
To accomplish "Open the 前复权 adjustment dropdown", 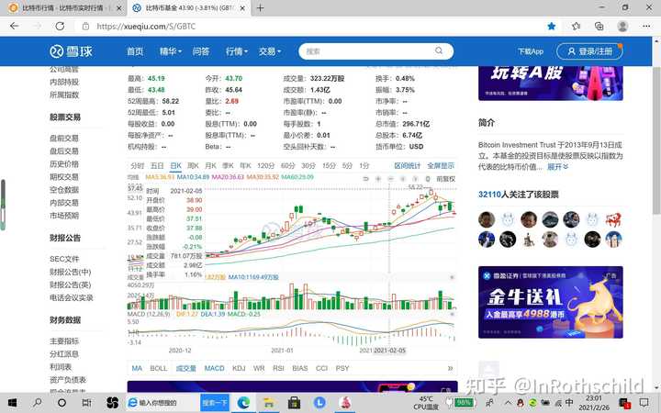I will pyautogui.click(x=445, y=179).
